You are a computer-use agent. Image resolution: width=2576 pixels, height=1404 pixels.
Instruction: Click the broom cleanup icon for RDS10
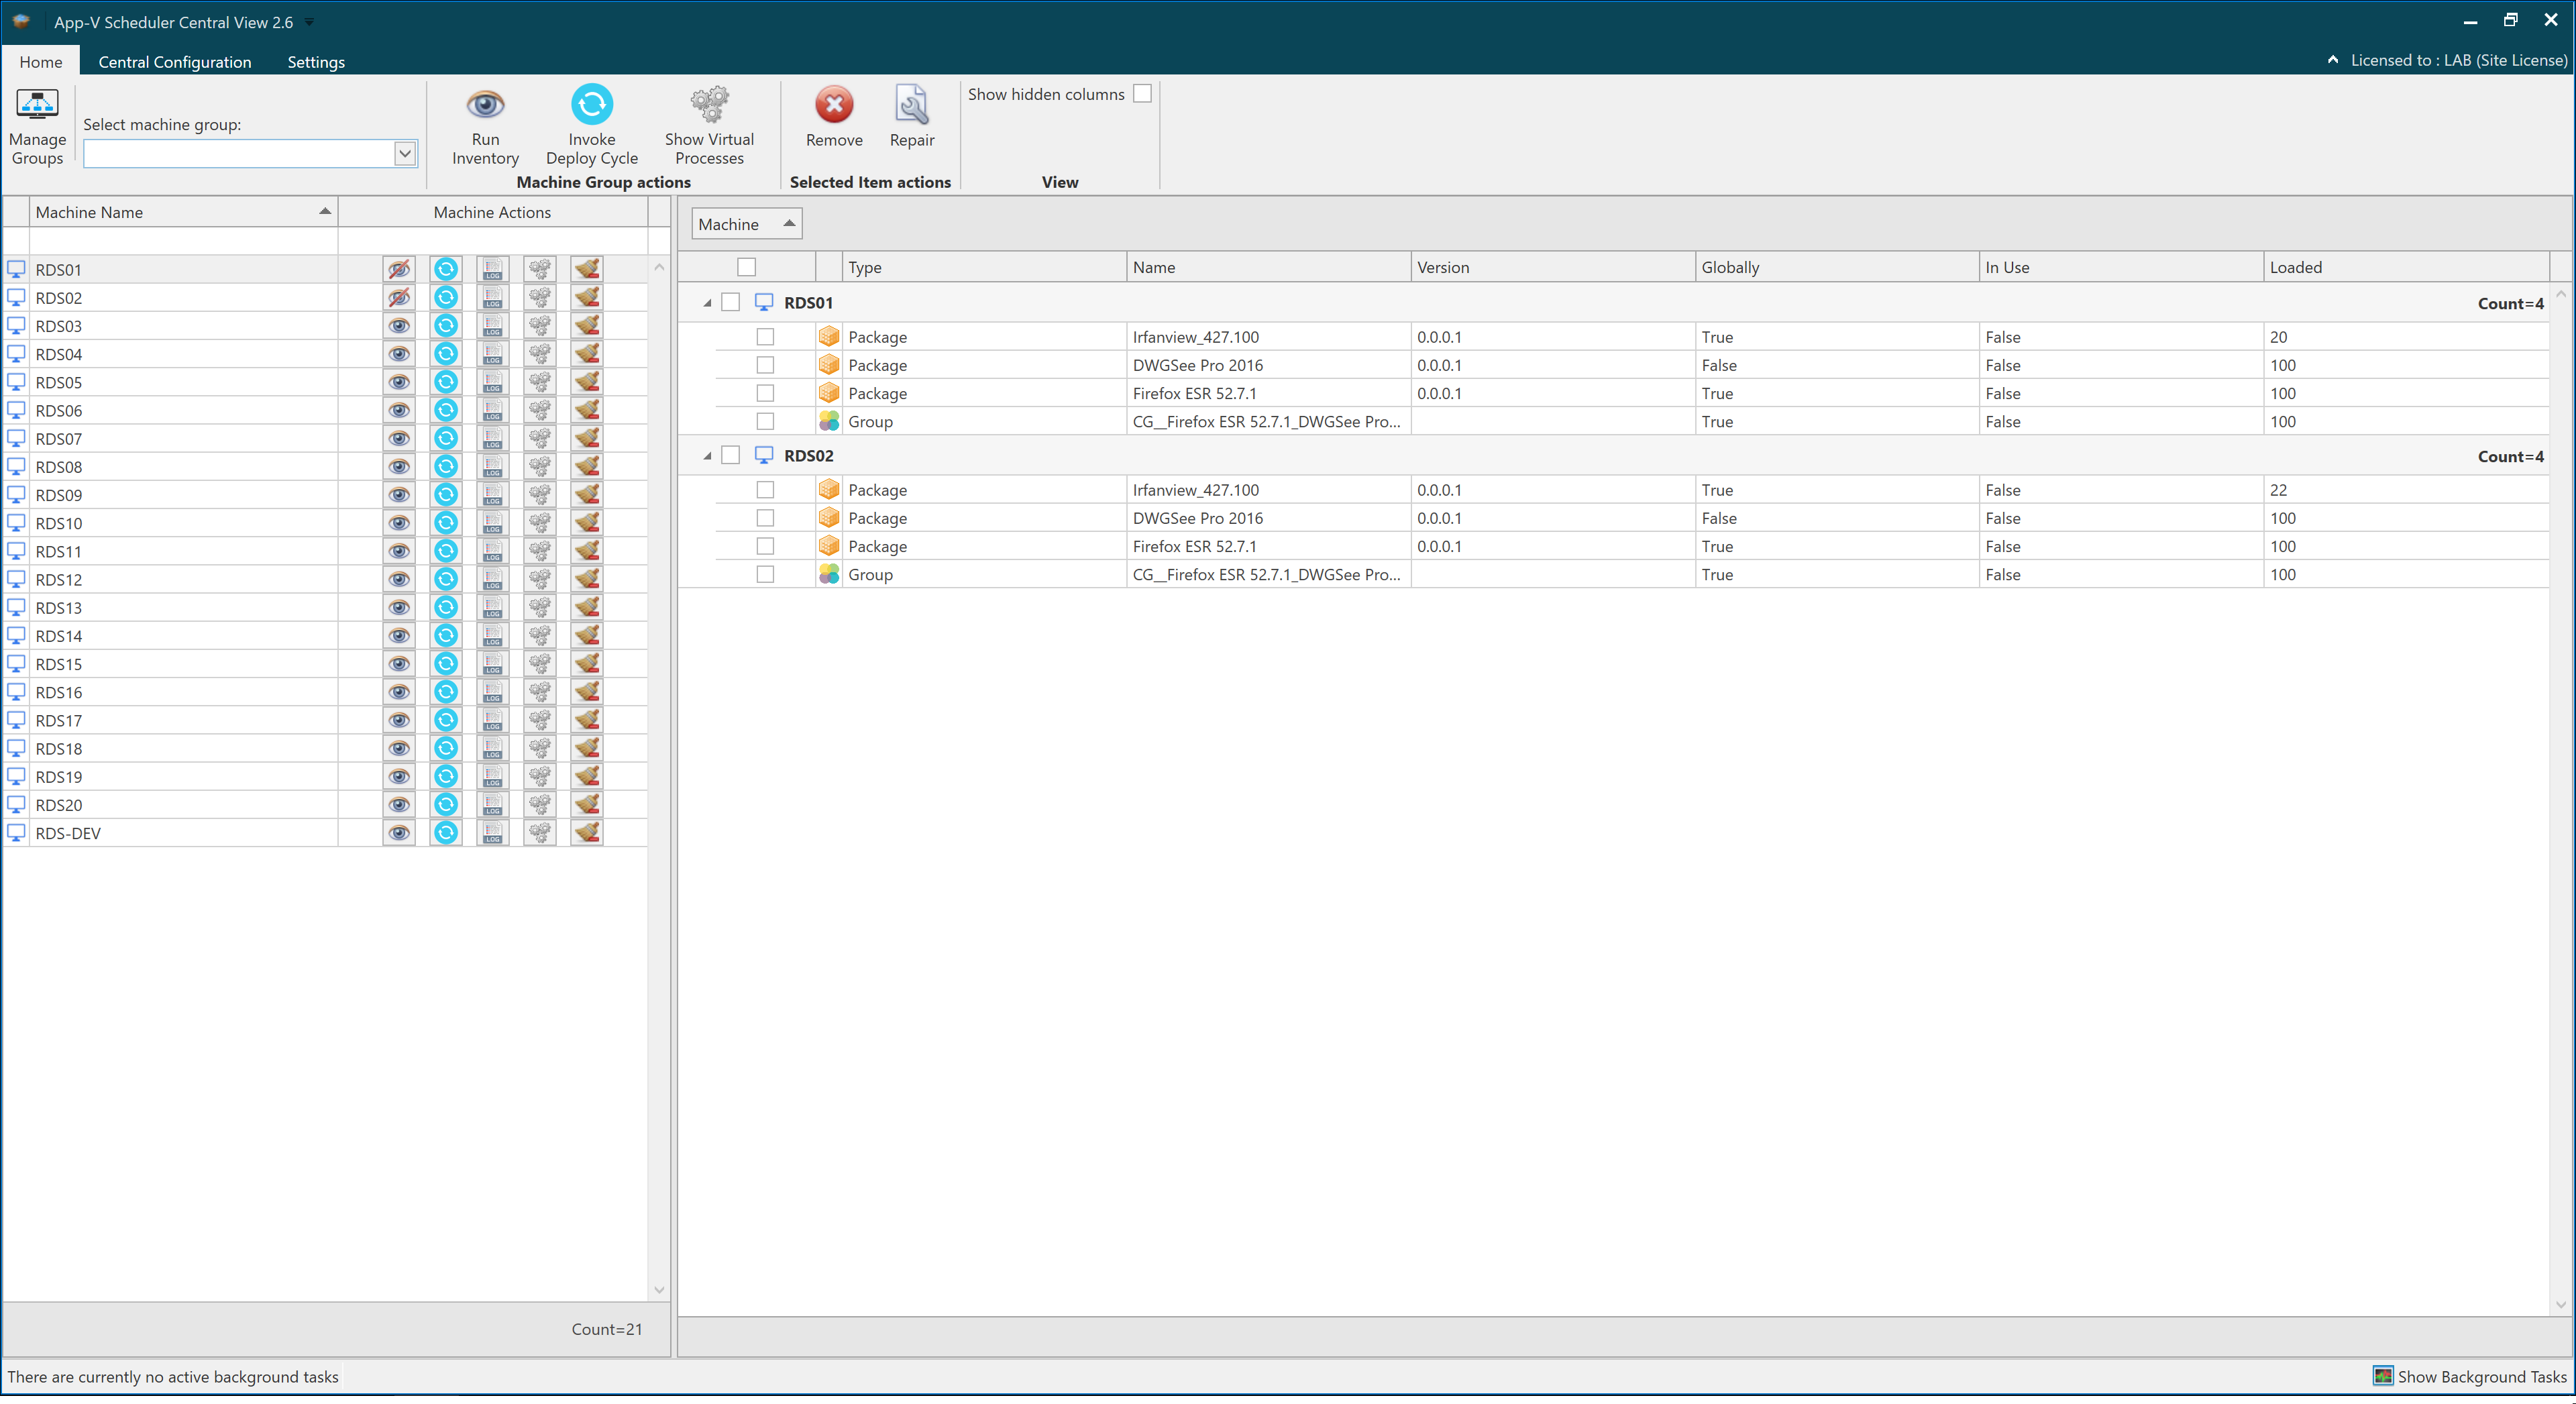click(587, 523)
